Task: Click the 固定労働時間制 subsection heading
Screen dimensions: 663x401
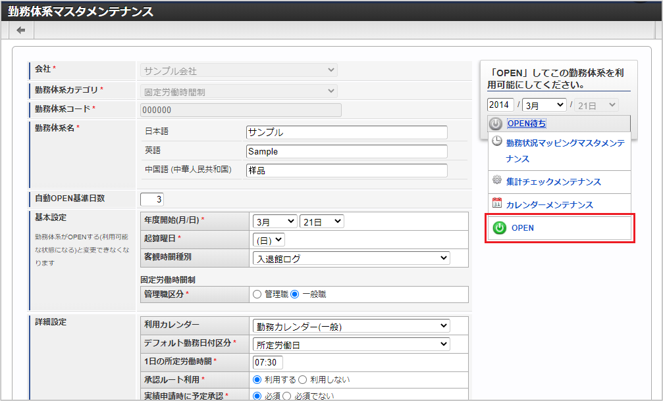Action: (x=168, y=280)
